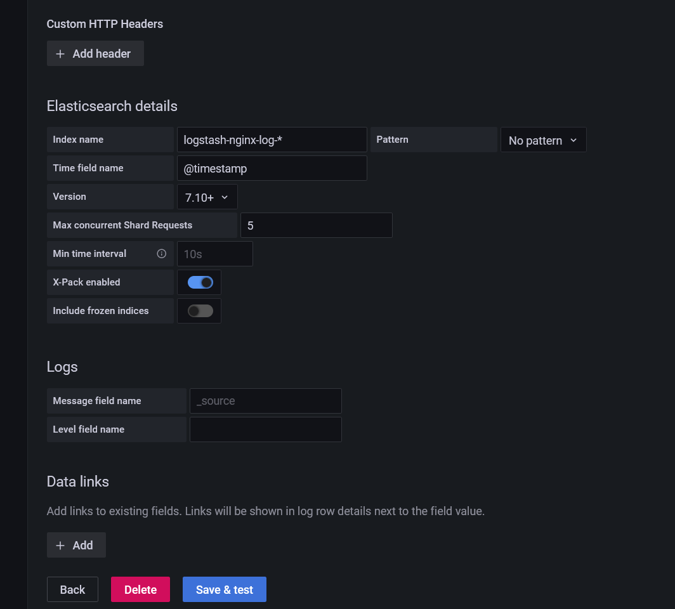This screenshot has width=675, height=609.
Task: Edit Max concurrent Shard Requests value
Action: [x=316, y=225]
